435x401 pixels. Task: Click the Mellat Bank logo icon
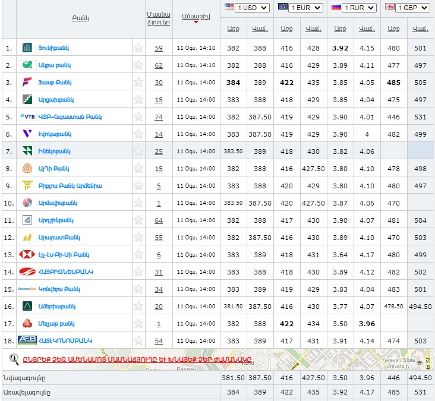point(27,323)
